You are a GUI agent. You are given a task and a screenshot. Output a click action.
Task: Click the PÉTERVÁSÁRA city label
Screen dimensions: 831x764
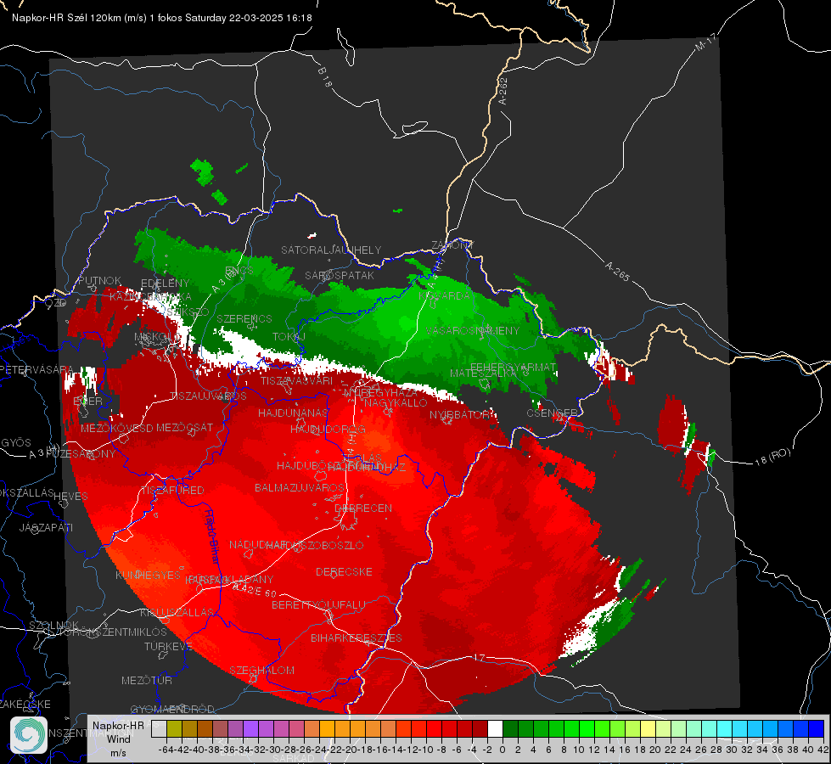(36, 369)
